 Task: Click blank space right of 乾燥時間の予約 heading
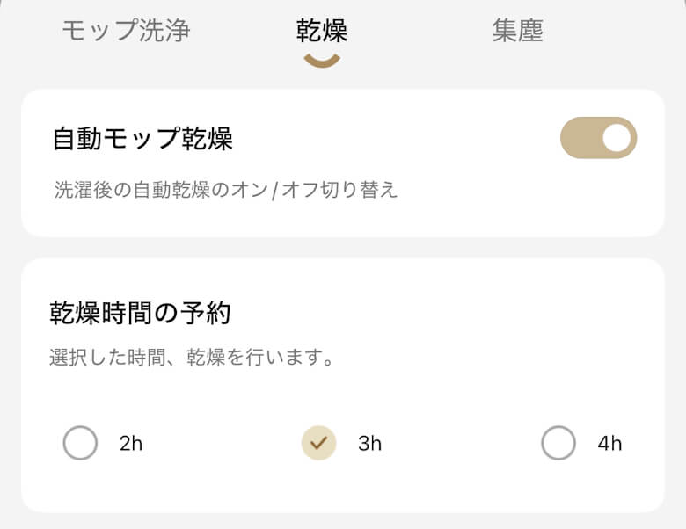pos(440,312)
